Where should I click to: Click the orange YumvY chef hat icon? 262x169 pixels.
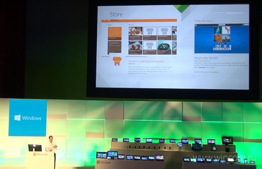(x=117, y=61)
